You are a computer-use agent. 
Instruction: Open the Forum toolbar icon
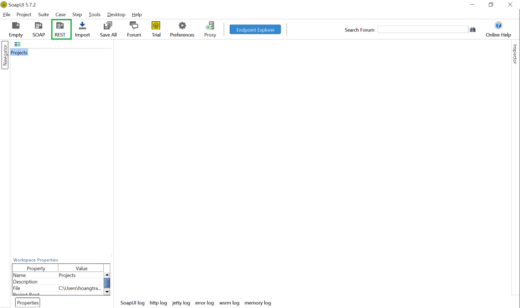134,29
